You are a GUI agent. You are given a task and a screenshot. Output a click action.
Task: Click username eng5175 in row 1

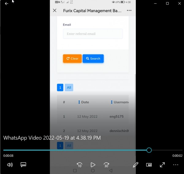[117, 117]
